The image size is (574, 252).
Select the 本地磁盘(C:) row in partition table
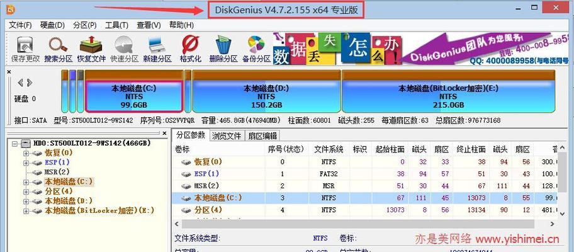click(364, 198)
